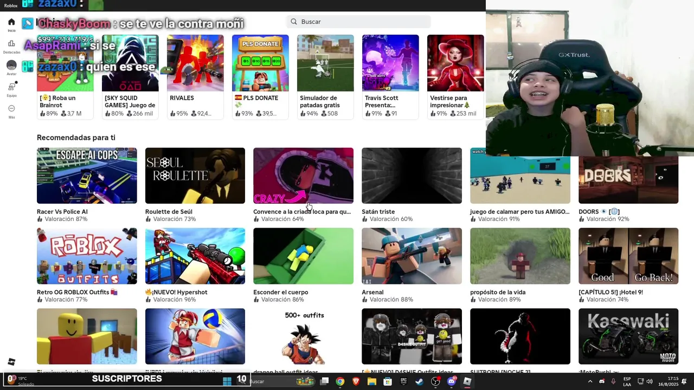694x390 pixels.
Task: Open Convence a la criada loca thumbnail
Action: [303, 175]
